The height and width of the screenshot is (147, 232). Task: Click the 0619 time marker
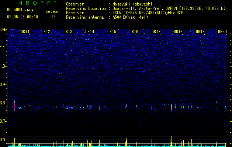click(200, 32)
